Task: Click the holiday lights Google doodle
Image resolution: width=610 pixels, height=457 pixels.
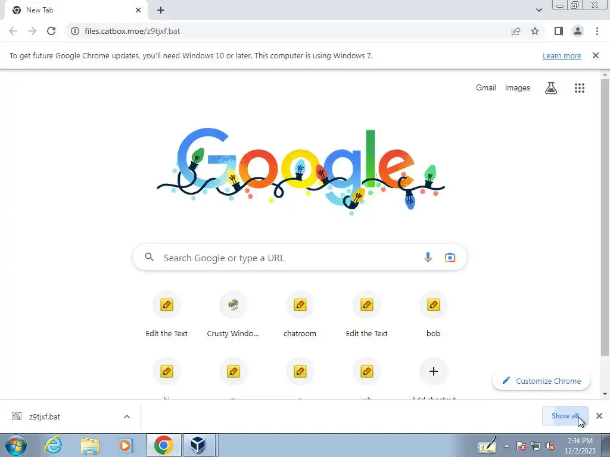Action: (x=301, y=171)
